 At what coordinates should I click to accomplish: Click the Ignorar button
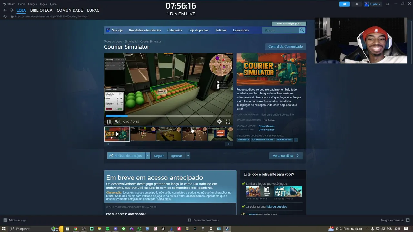coord(176,156)
